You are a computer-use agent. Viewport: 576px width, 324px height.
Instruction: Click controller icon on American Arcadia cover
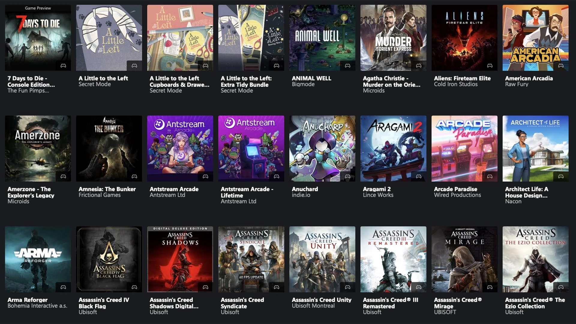click(x=561, y=65)
